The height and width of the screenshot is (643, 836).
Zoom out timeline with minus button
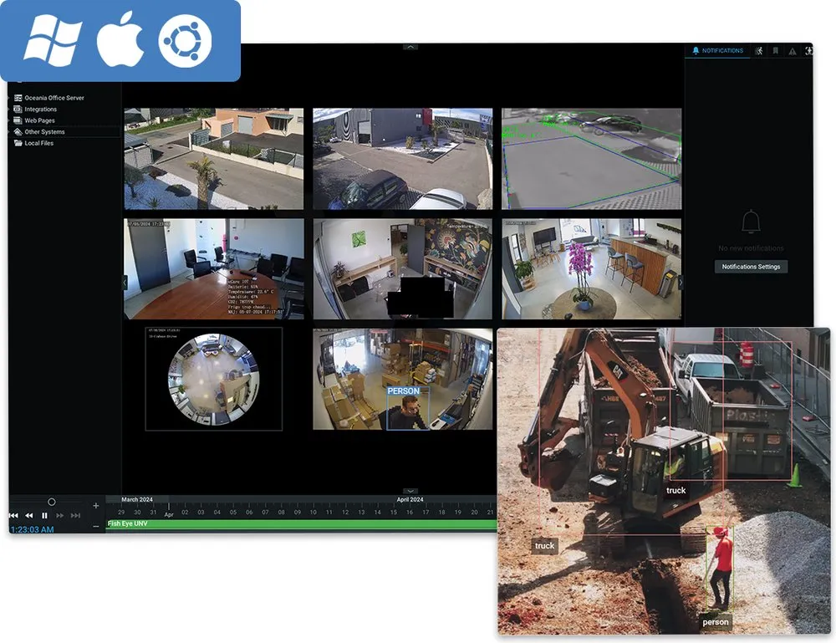coord(96,526)
